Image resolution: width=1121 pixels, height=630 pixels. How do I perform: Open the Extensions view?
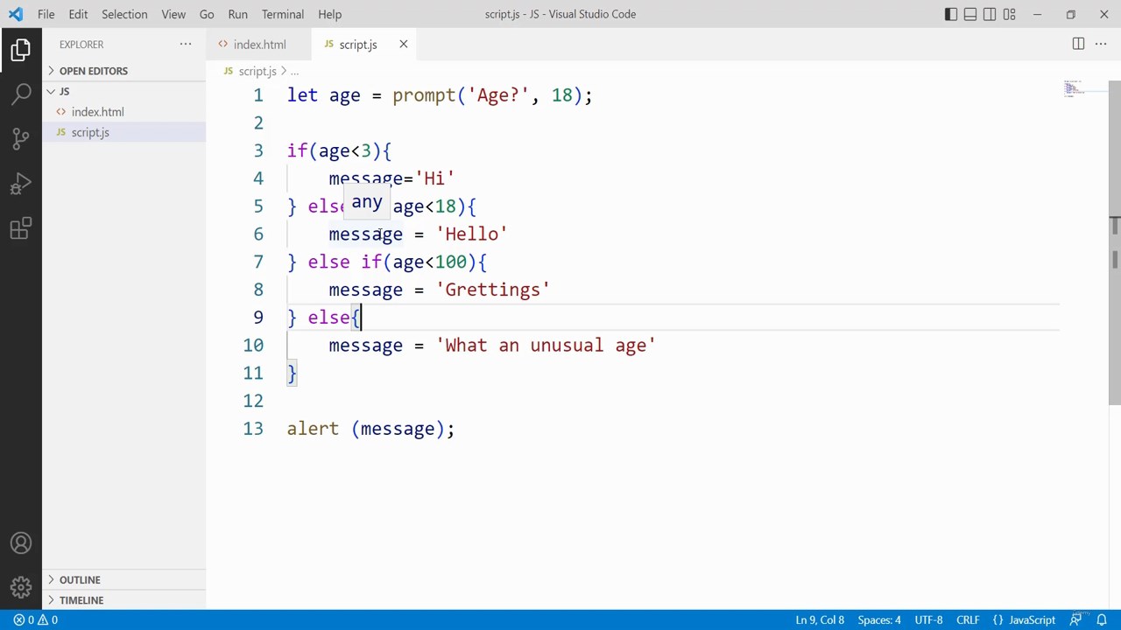[x=21, y=228]
